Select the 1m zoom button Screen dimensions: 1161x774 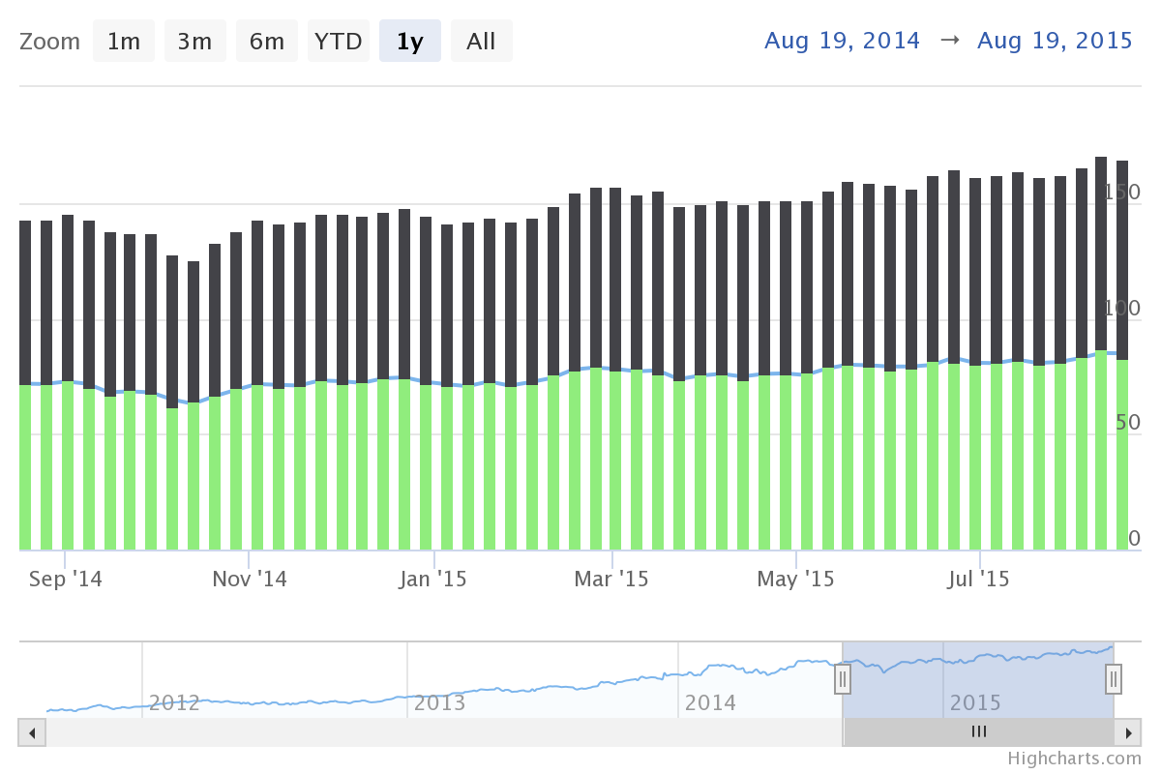click(124, 42)
